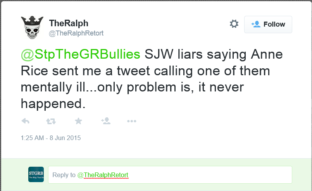The image size is (312, 191).
Task: Click @TheRalphRetort inside the reply box
Action: (103, 175)
